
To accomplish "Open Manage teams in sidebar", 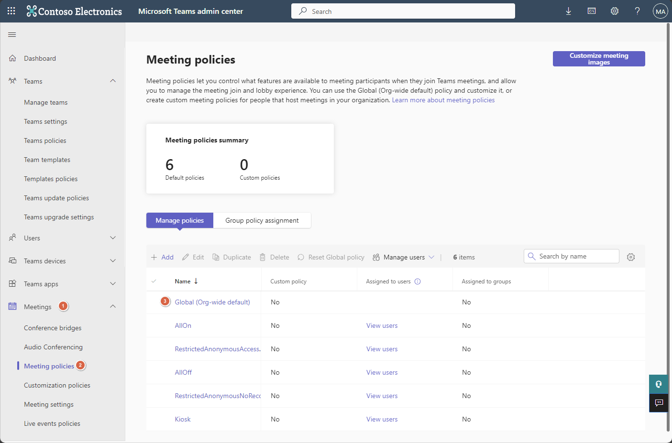I will coord(46,102).
